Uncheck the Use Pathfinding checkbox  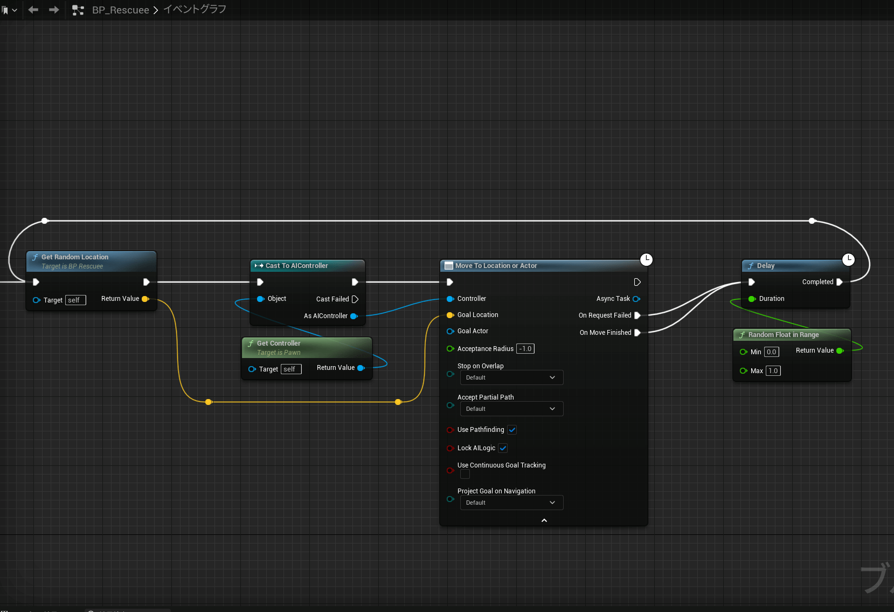[512, 430]
